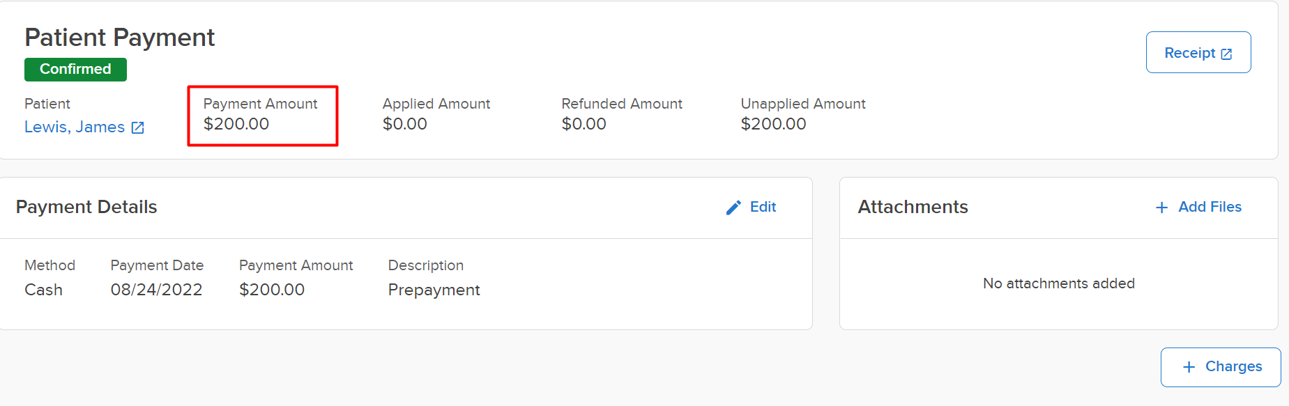Click the plus icon next to Add Files

(1161, 208)
